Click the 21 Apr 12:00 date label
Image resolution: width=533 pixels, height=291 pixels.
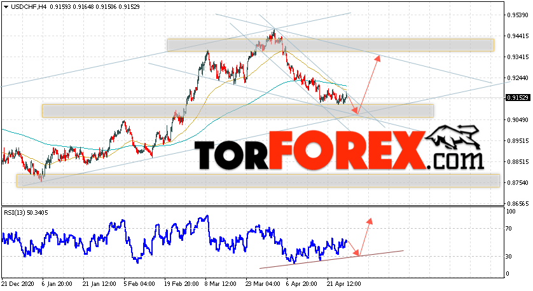click(x=344, y=284)
